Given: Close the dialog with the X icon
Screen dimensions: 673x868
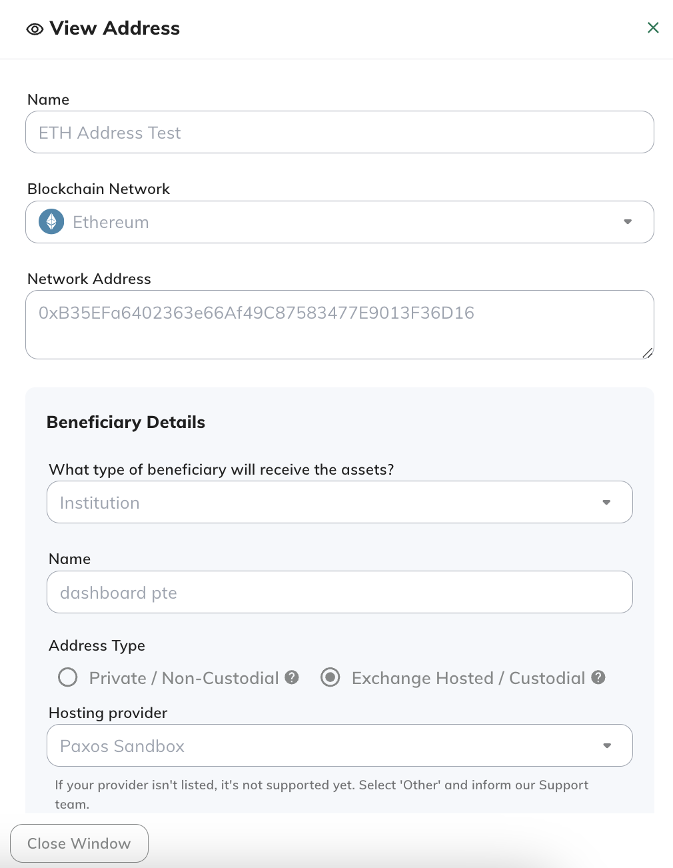Looking at the screenshot, I should [x=653, y=27].
